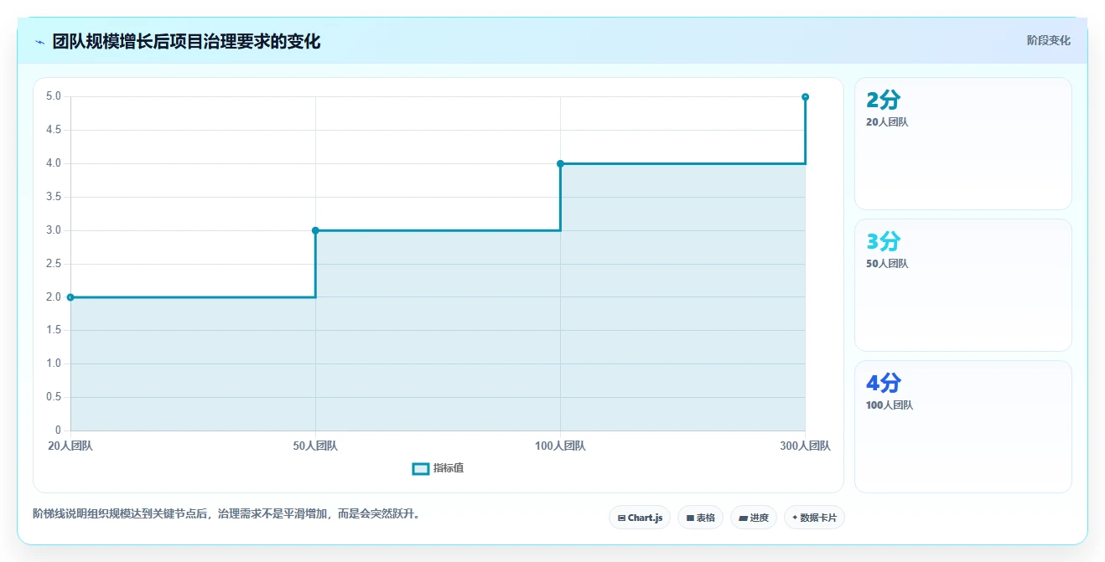Screen dimensions: 1105x562
Task: Click the data point at 100人团队
Action: [560, 163]
